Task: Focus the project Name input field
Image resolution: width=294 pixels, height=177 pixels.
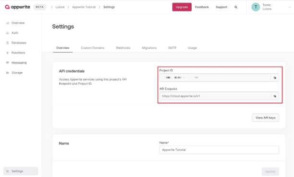Action: (219, 150)
